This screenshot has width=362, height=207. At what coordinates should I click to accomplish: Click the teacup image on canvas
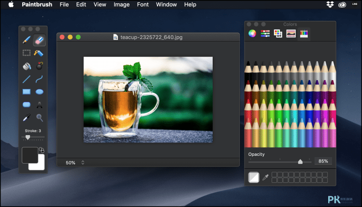tap(148, 99)
